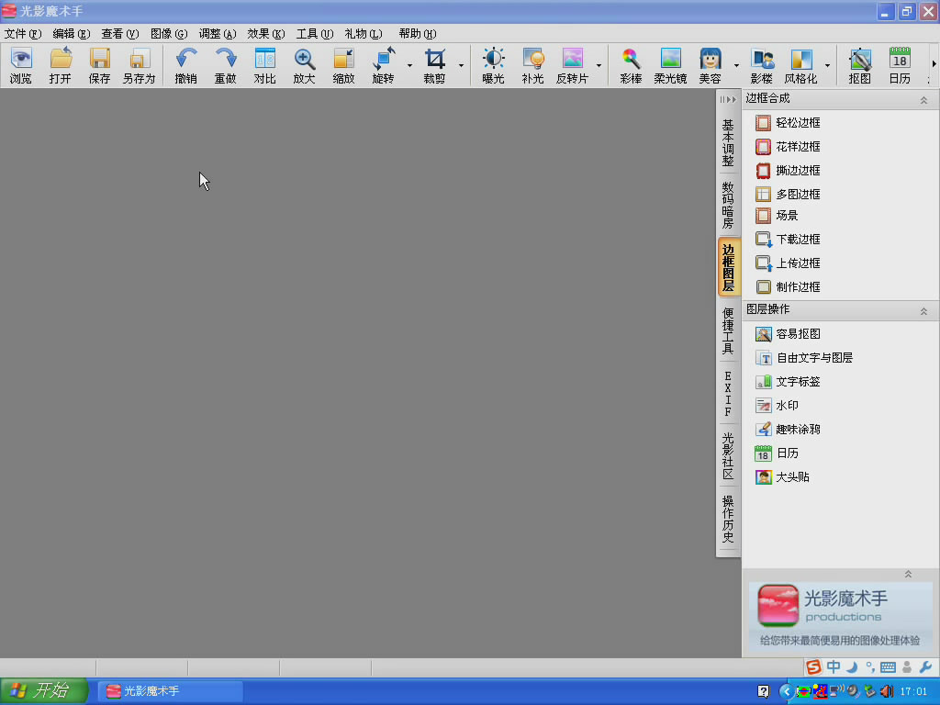This screenshot has height=705, width=940.
Task: Click the 打开 (open) folder icon
Action: tap(61, 65)
